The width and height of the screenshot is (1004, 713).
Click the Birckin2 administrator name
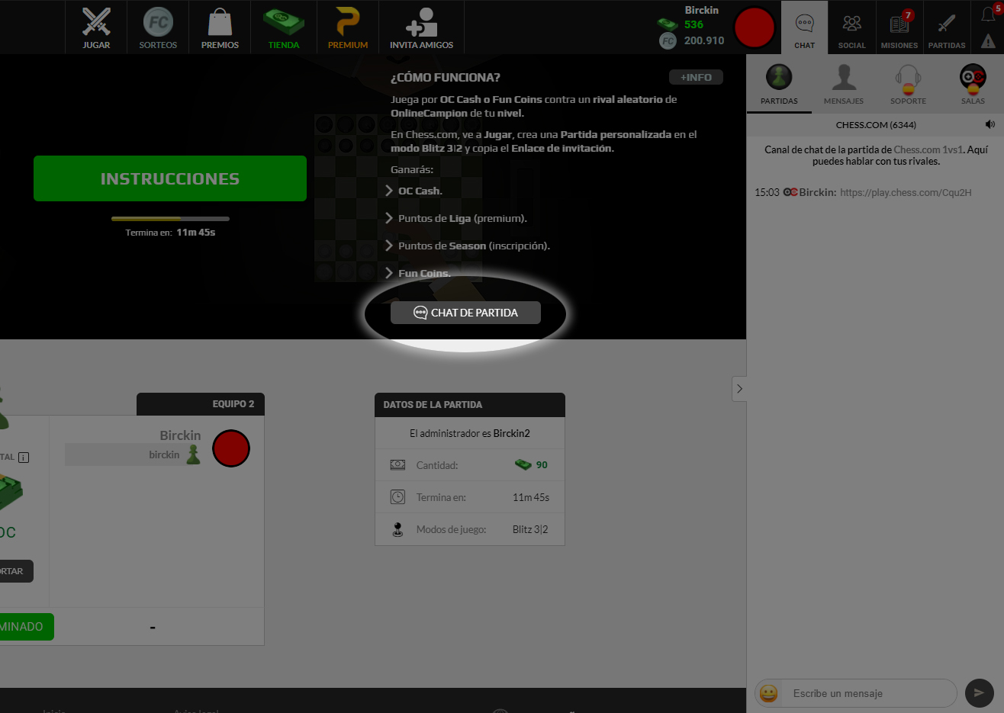511,433
